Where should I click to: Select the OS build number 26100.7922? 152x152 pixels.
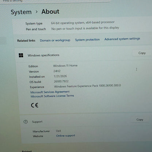(x=61, y=81)
